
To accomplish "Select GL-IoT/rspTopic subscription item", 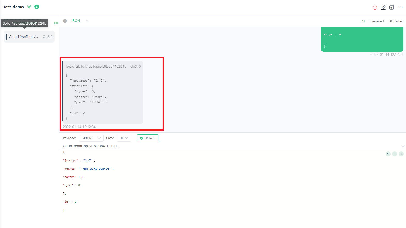I will [x=29, y=37].
